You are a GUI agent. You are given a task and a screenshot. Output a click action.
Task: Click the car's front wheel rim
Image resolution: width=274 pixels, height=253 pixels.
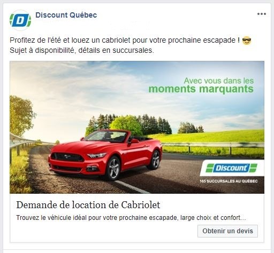[x=114, y=168]
